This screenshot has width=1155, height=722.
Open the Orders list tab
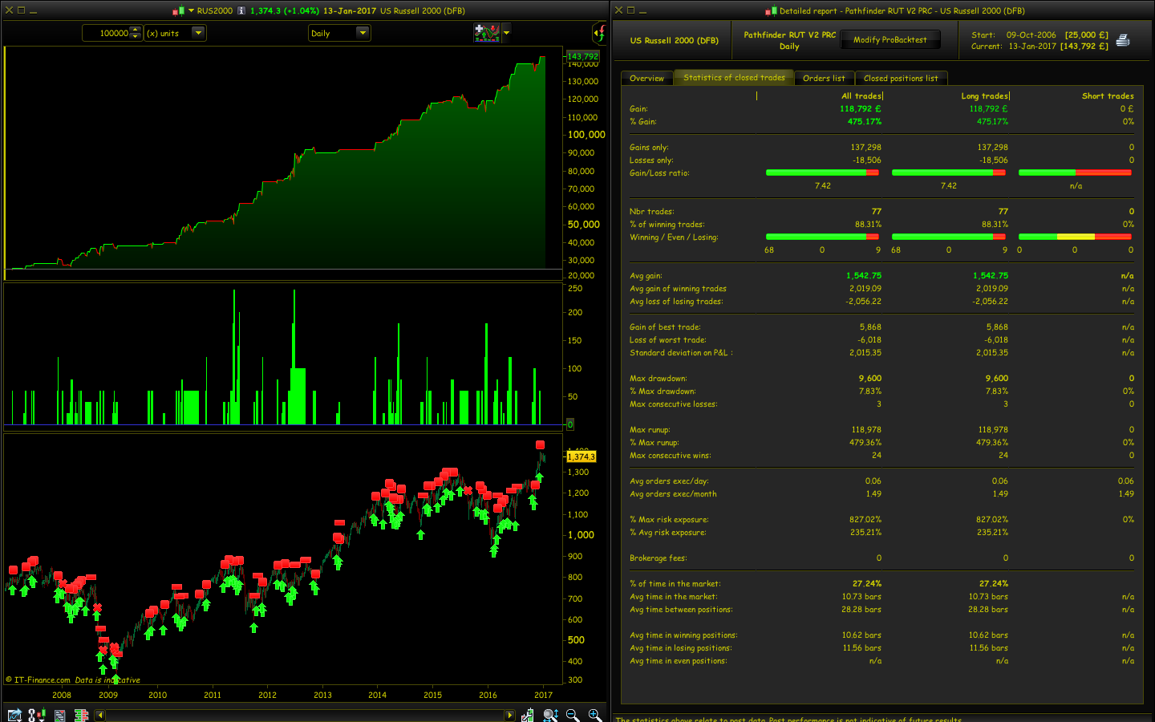pos(824,78)
